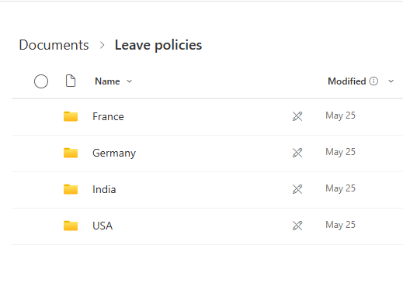Image resolution: width=403 pixels, height=307 pixels.
Task: Open the Modified column dropdown chevron
Action: [391, 81]
